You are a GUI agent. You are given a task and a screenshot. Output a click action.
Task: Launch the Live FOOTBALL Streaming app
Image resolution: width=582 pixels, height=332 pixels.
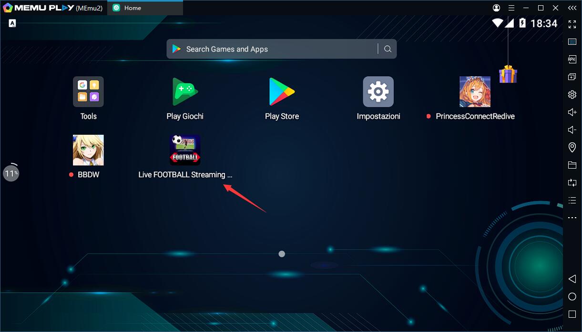[185, 150]
